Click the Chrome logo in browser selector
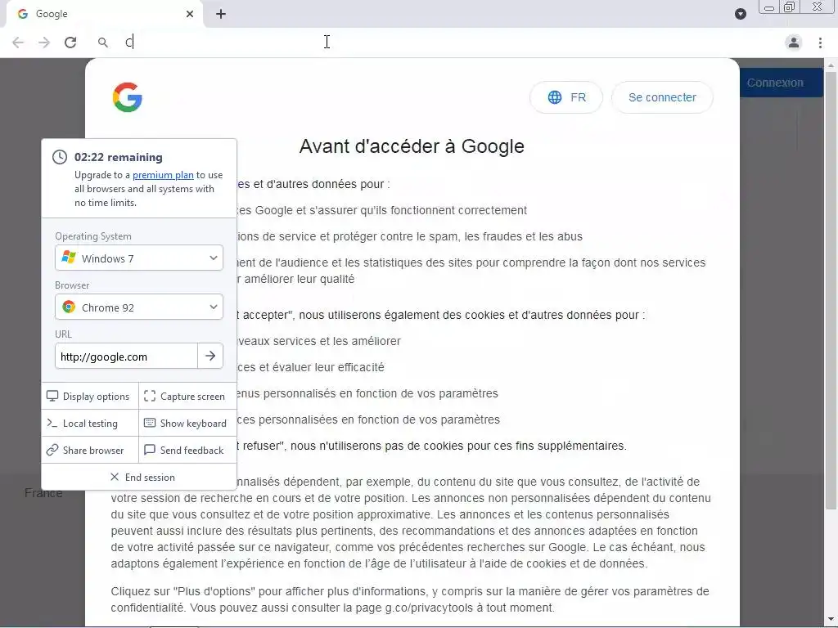838x628 pixels. coord(69,307)
